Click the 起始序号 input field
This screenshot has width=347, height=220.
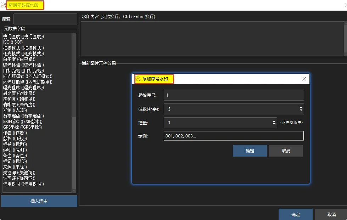point(234,95)
